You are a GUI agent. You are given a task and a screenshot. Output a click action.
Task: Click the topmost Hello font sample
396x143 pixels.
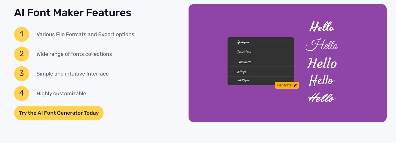click(x=322, y=27)
